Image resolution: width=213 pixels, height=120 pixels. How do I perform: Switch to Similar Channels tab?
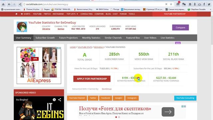tap(113, 38)
